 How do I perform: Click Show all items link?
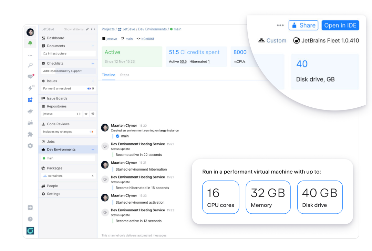(74, 29)
